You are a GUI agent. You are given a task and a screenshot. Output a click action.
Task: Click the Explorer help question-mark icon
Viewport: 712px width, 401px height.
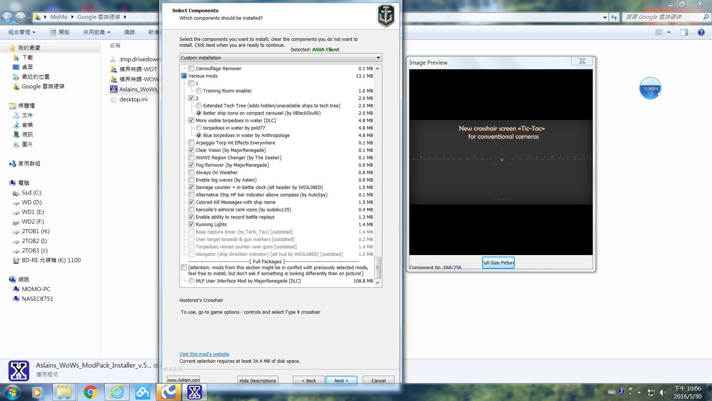(x=701, y=32)
